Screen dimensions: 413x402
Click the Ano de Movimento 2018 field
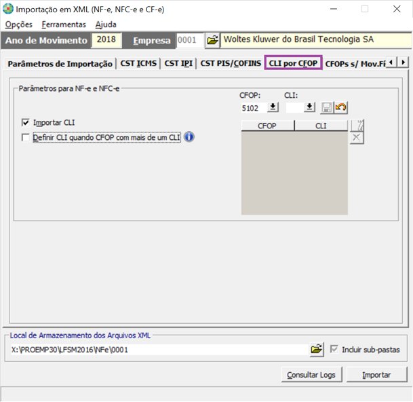point(106,40)
